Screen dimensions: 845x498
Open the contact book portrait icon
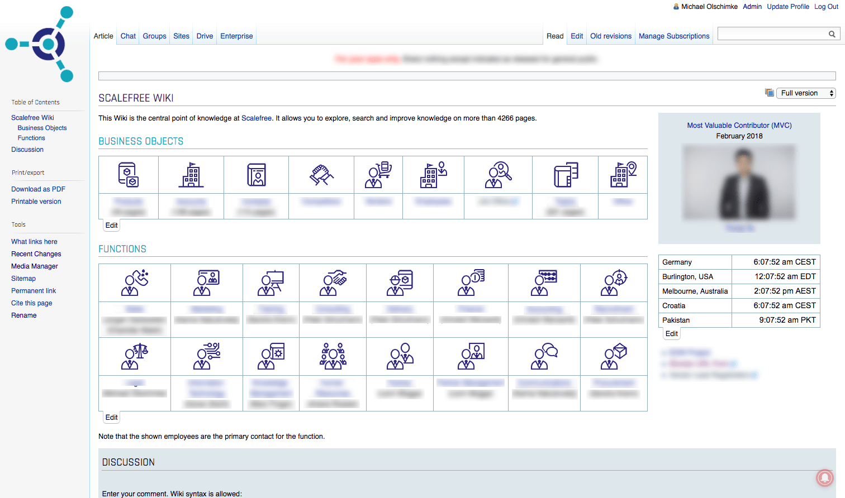[x=257, y=175]
